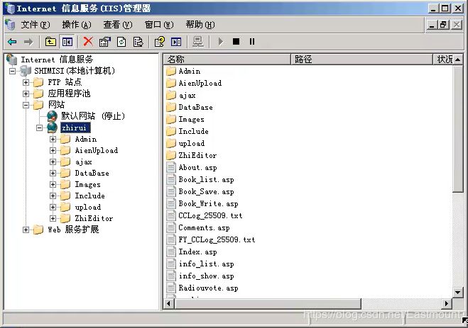This screenshot has width=468, height=328.
Task: Select info_list.asp in file list
Action: [206, 264]
